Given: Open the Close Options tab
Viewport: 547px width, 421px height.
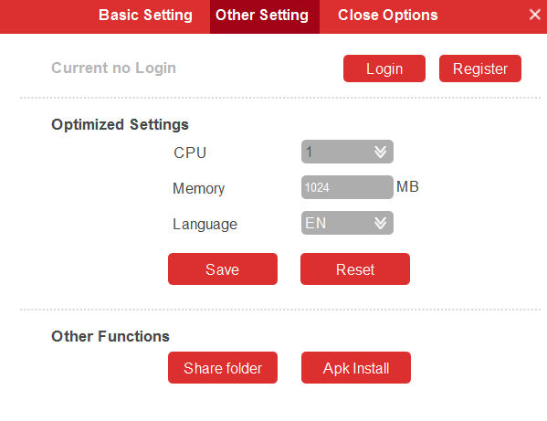Looking at the screenshot, I should pos(387,16).
